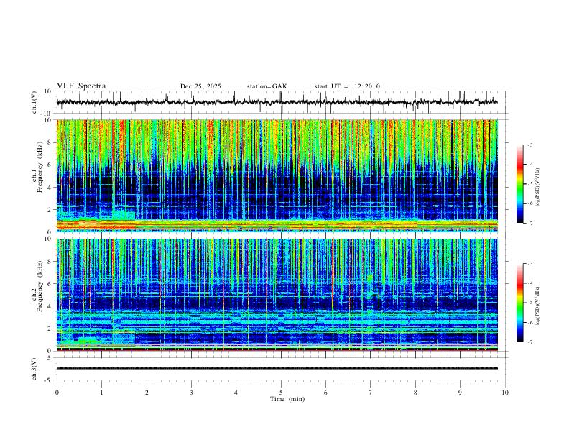Viewport: 569px width, 440px height.
Task: Click the time axis tick label "1"
Action: tap(101, 393)
